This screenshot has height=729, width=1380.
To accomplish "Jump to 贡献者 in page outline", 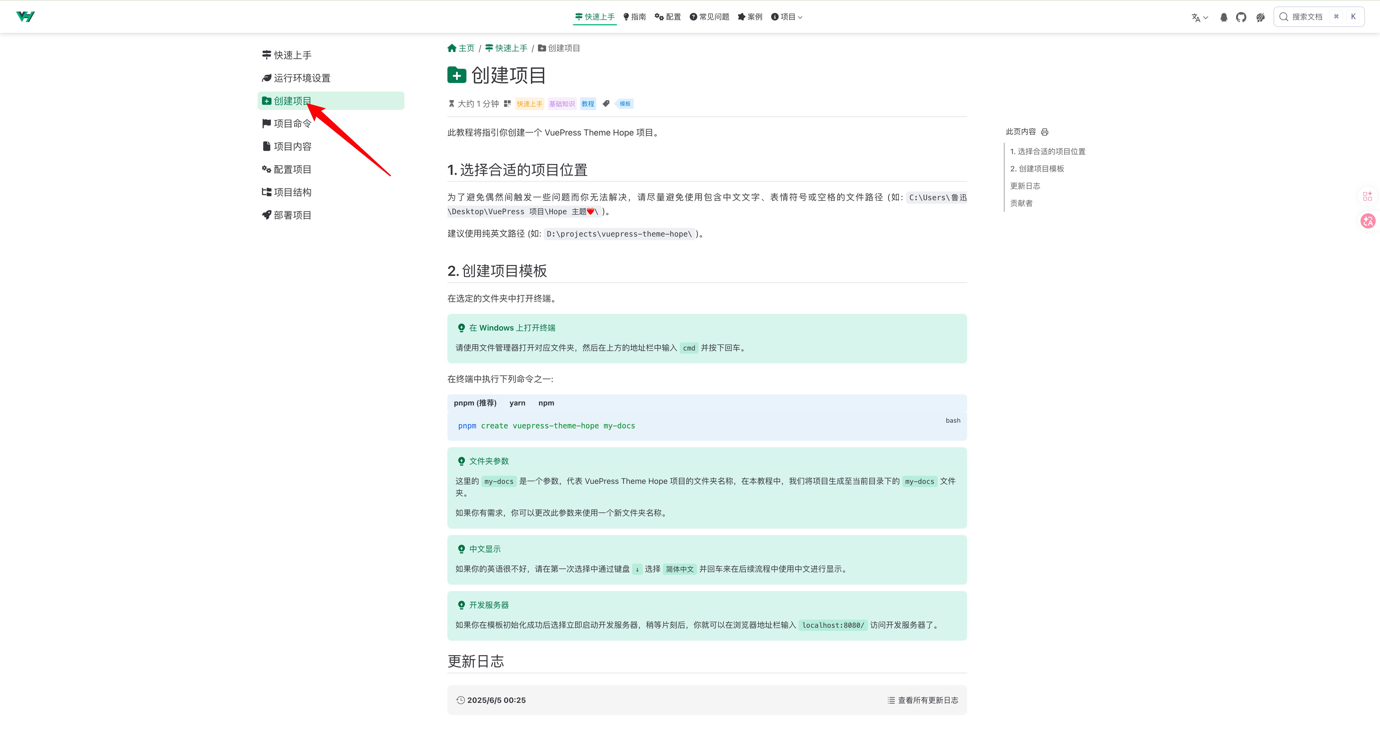I will point(1021,203).
